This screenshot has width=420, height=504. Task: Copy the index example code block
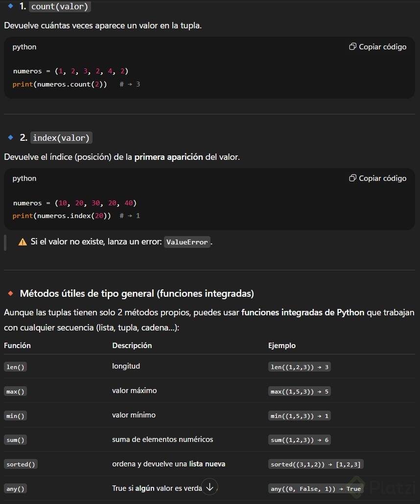click(377, 178)
